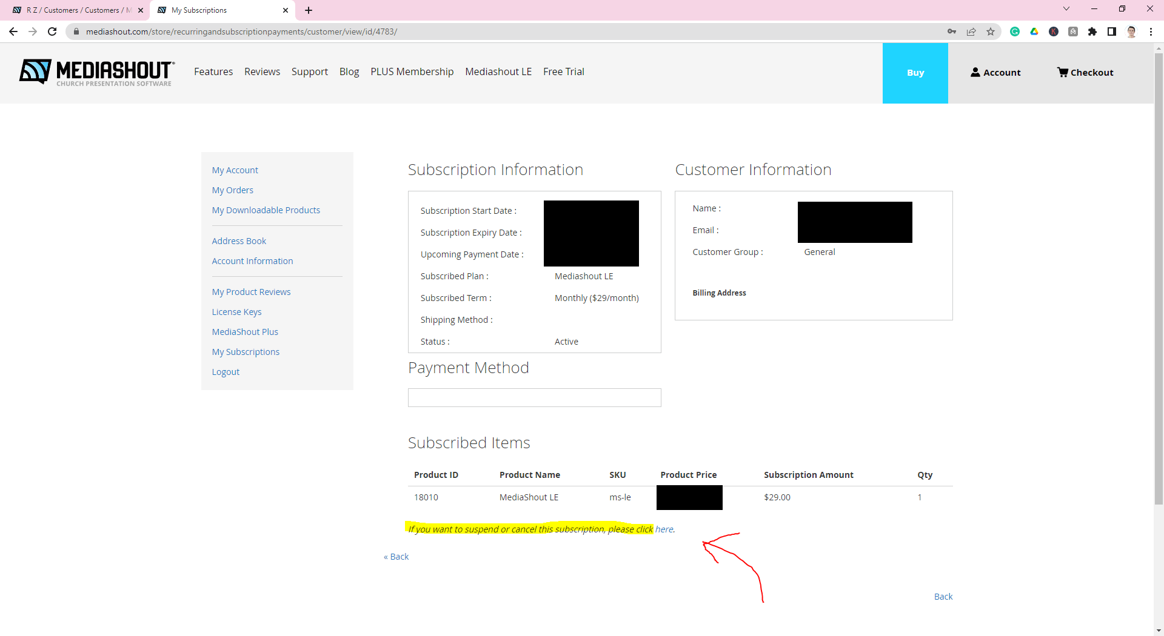Click the blue Buy button
The image size is (1164, 636).
pos(915,73)
